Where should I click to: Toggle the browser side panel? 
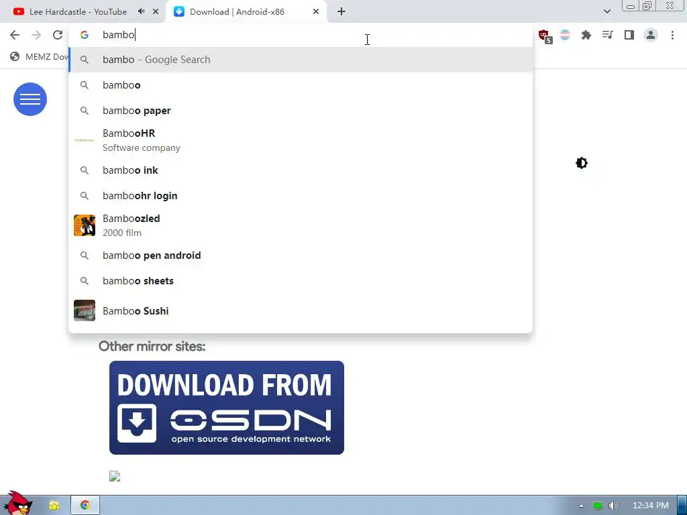(629, 35)
